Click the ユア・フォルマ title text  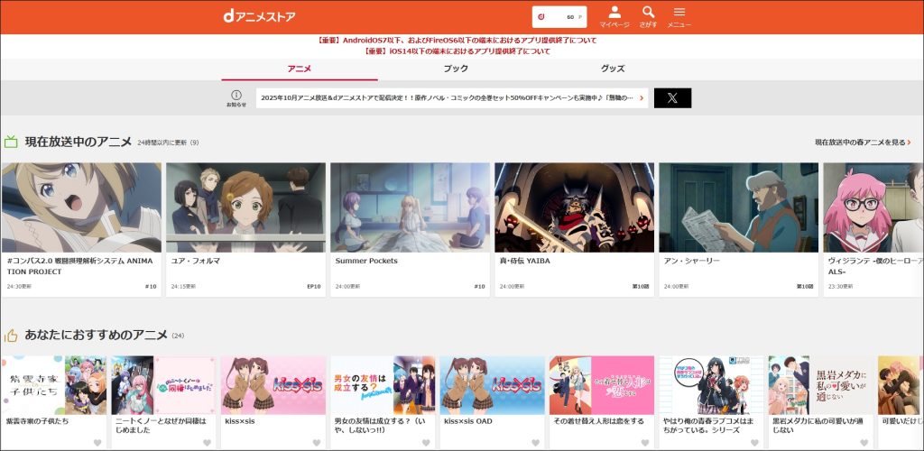tap(196, 261)
